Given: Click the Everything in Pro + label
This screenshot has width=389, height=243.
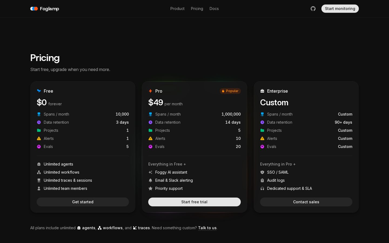Looking at the screenshot, I should click(x=278, y=164).
